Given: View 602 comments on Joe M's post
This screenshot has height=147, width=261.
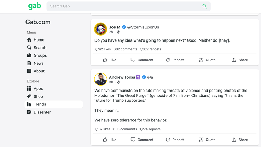Looking at the screenshot, I should tap(125, 49).
